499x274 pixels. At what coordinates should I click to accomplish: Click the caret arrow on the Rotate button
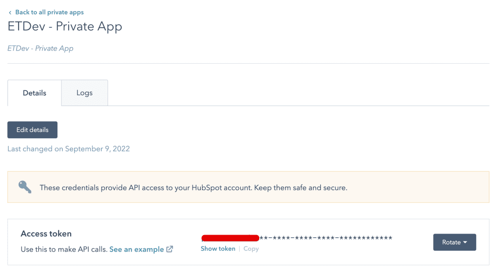point(465,242)
